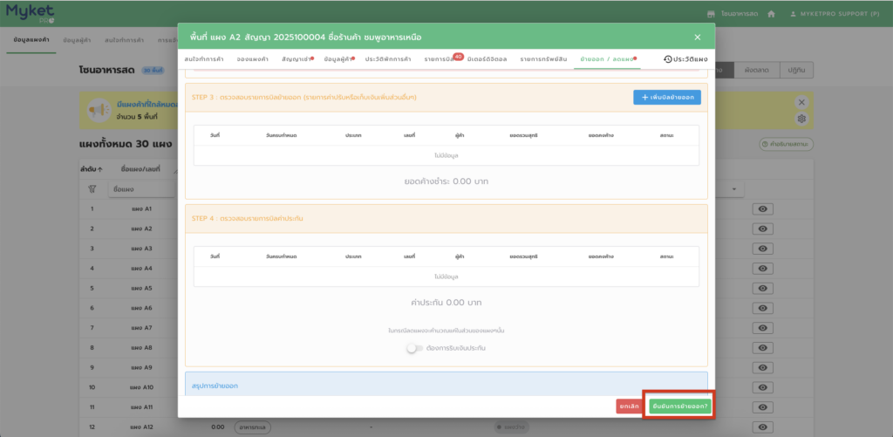893x437 pixels.
Task: View stall A1 using its eye icon
Action: [x=763, y=209]
